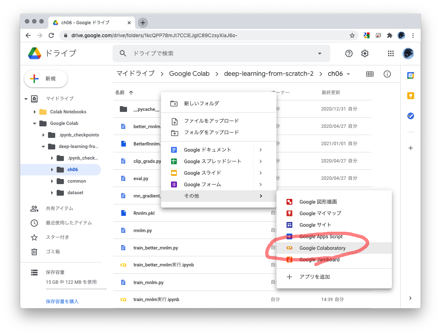Choose 新しいフォルダ from the menu
This screenshot has width=441, height=335.
tap(219, 104)
